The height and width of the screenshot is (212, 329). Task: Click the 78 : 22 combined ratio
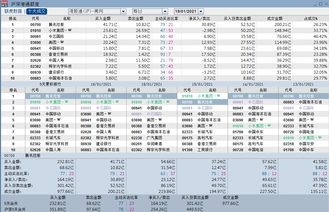(126, 210)
